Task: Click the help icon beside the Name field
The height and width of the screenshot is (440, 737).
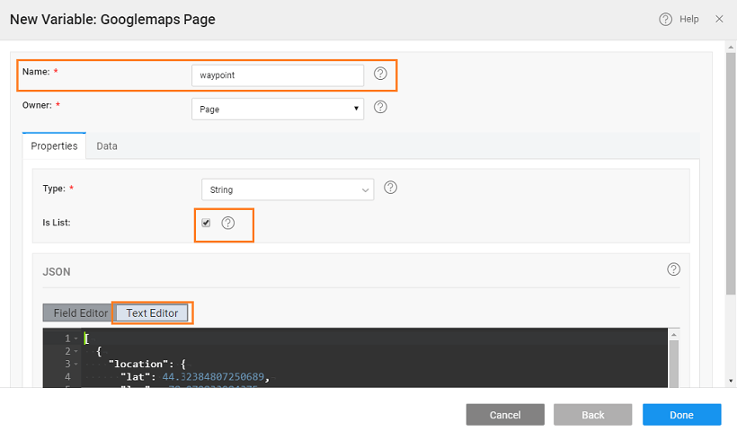Action: coord(380,74)
